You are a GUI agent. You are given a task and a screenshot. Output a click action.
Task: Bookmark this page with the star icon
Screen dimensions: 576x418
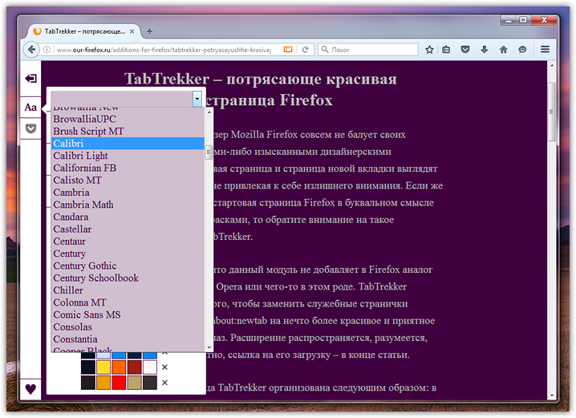pos(429,50)
